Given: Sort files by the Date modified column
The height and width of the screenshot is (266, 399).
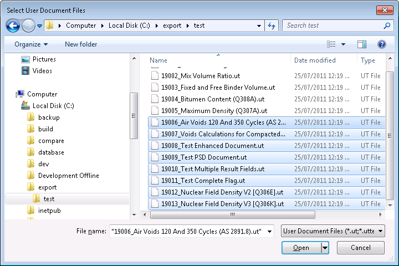Looking at the screenshot, I should [315, 60].
